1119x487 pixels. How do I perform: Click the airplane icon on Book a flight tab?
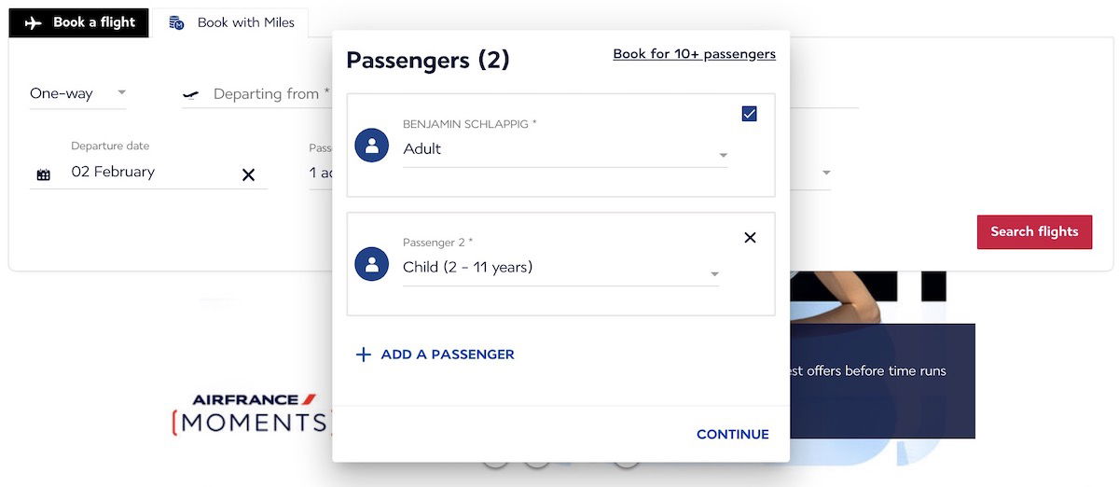35,23
